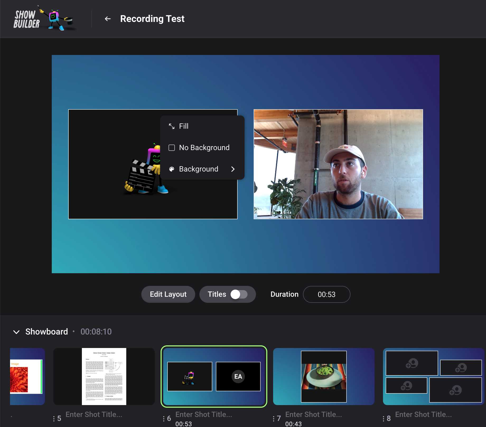Select the Fill expand arrows icon
Image resolution: width=486 pixels, height=427 pixels.
tap(172, 126)
